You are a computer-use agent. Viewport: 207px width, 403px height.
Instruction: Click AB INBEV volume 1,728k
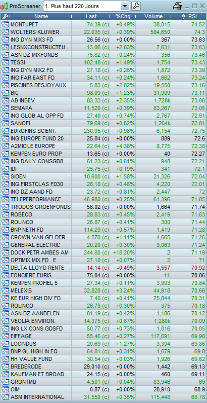[x=162, y=100]
